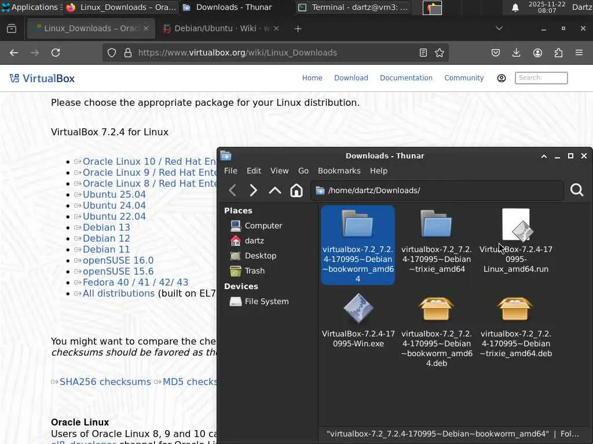Open parent folder in Thunar
593x444 pixels.
point(275,190)
